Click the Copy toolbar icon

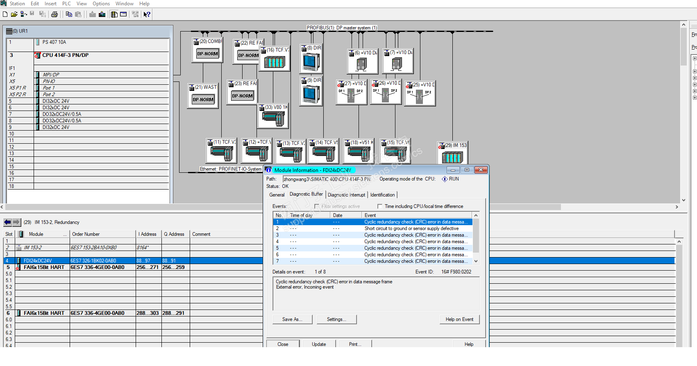coord(69,14)
